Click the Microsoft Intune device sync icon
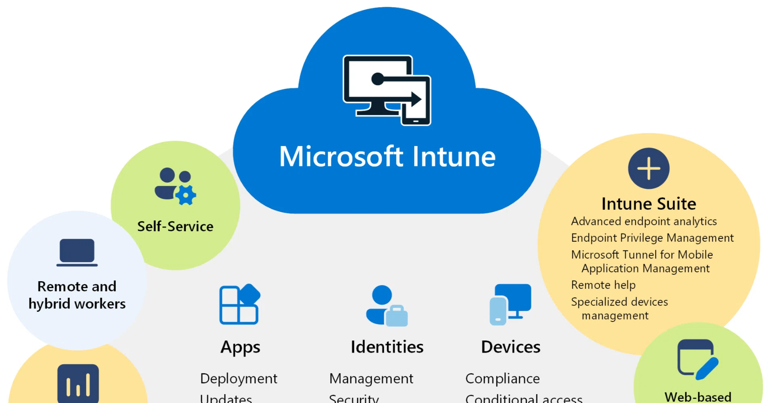The height and width of the screenshot is (403, 770). (x=387, y=90)
